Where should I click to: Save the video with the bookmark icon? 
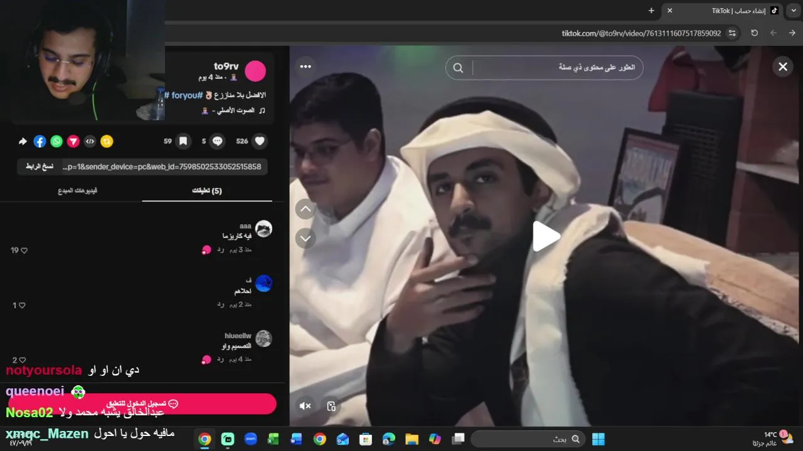pos(183,141)
